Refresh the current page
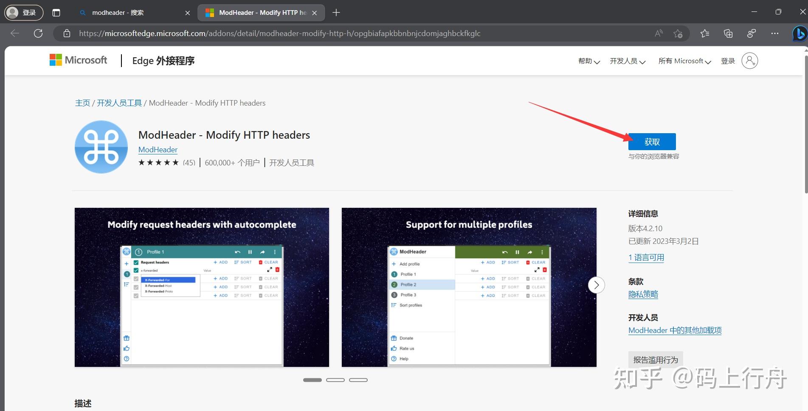The width and height of the screenshot is (808, 411). click(38, 34)
